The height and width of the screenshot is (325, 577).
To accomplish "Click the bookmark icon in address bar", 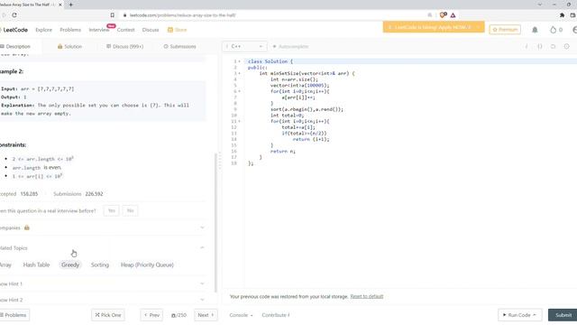I will tap(112, 15).
